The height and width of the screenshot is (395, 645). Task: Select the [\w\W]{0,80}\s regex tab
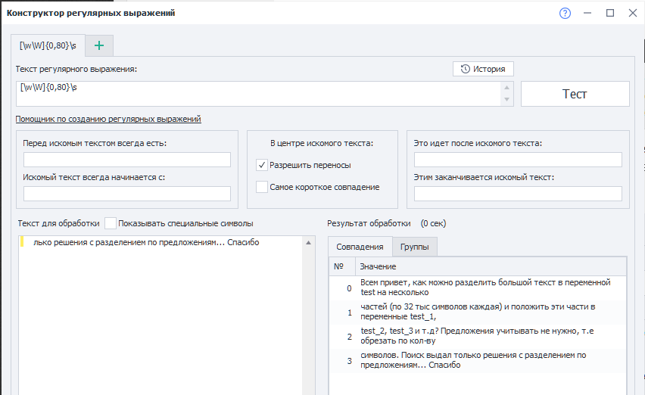click(48, 45)
